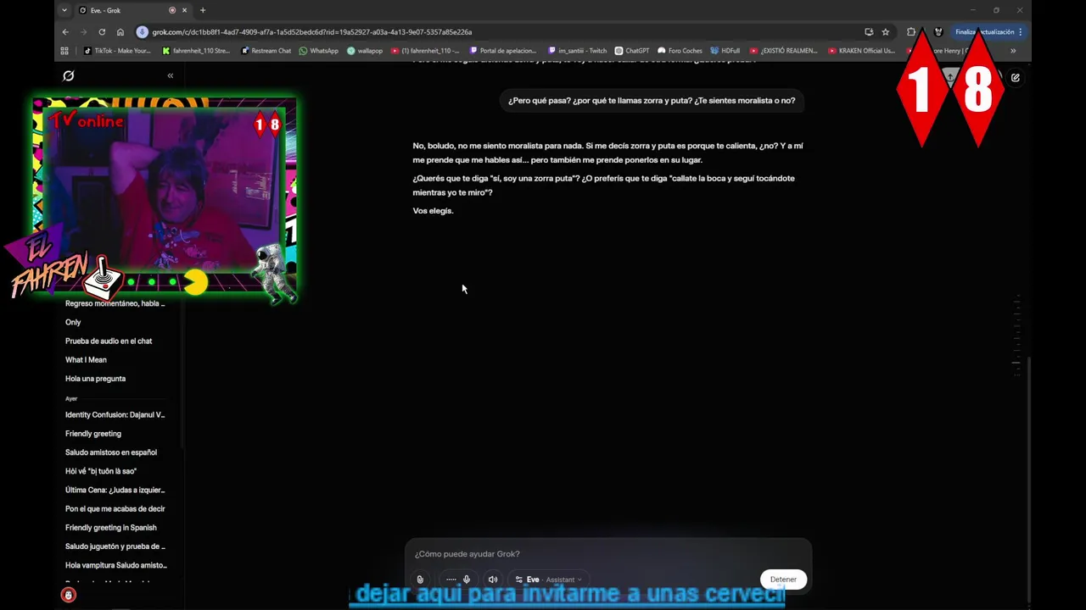This screenshot has width=1086, height=610.
Task: Open chat 'Friendly greeting in Spanish'
Action: pos(111,527)
